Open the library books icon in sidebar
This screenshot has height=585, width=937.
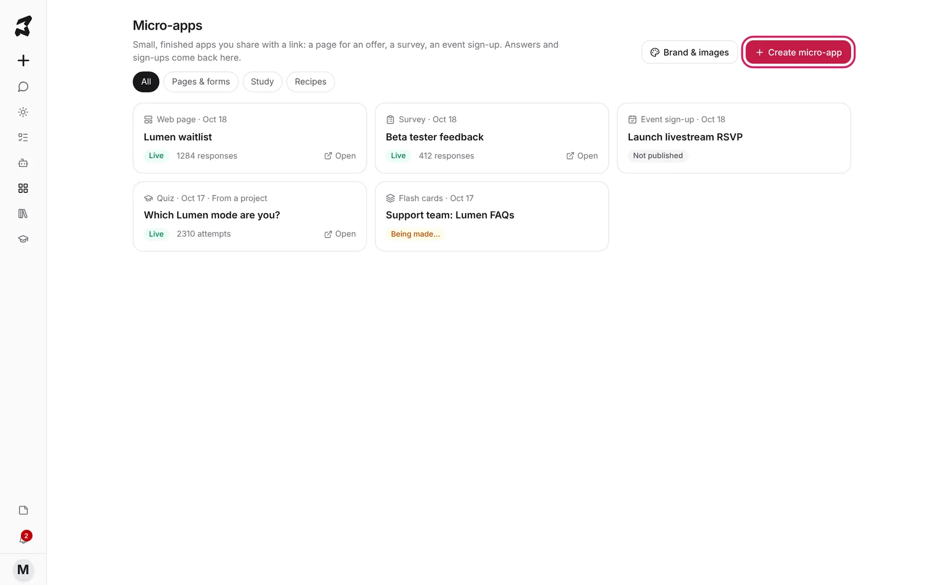coord(23,214)
